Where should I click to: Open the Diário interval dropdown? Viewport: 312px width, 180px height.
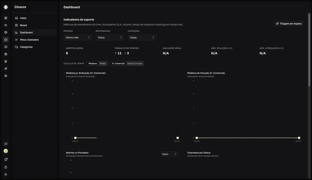pyautogui.click(x=170, y=154)
